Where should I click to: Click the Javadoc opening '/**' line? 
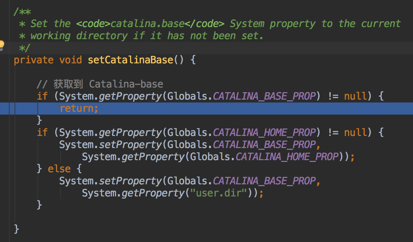(x=22, y=12)
